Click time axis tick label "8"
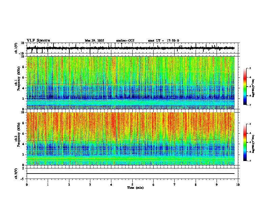Image resolution: width=268 pixels, height=207 pixels. pos(196,185)
